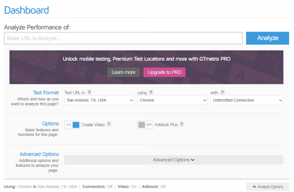Click help icon beside 'using' label
The image size is (294, 192).
click(x=151, y=92)
